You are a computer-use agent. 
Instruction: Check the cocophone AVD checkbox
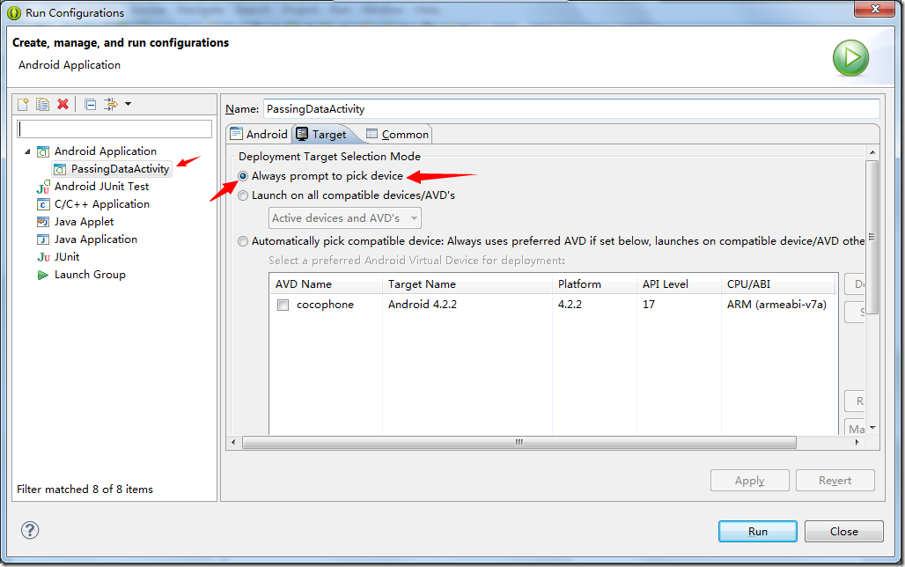pyautogui.click(x=283, y=306)
